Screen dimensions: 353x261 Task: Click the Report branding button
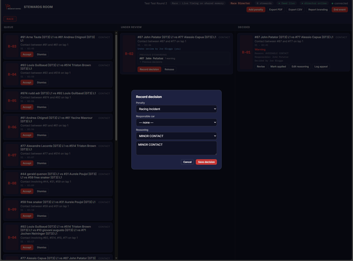[318, 9]
